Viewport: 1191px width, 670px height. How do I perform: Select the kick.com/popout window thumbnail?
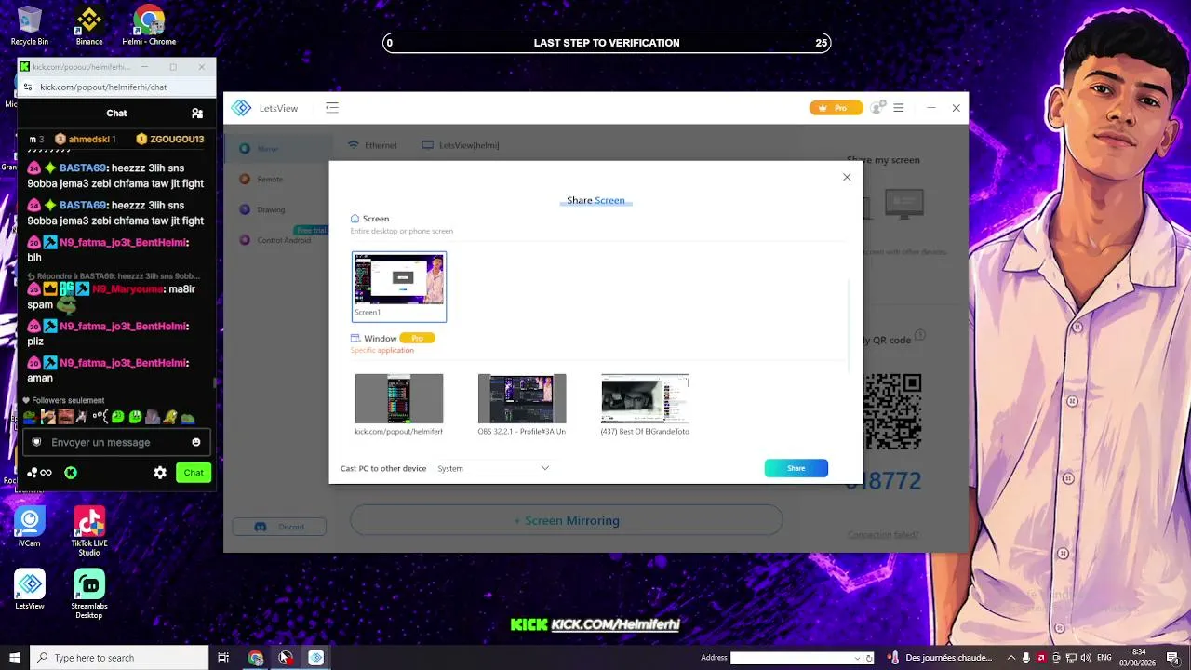399,405
